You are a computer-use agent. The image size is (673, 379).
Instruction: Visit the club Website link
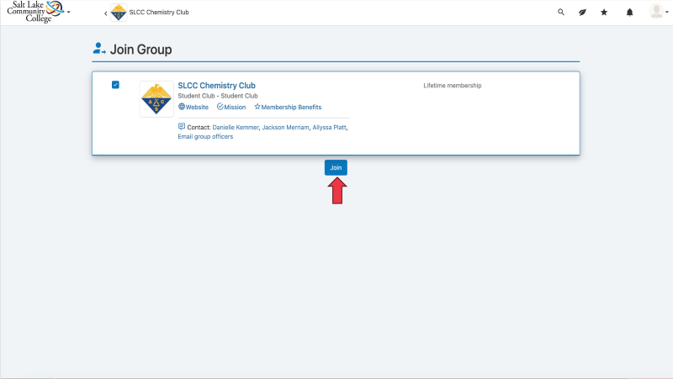[x=193, y=108]
